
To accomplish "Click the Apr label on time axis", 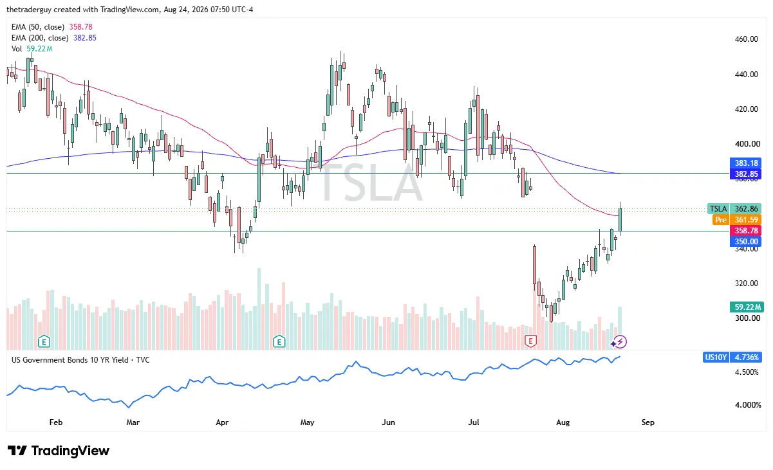I will tap(222, 422).
